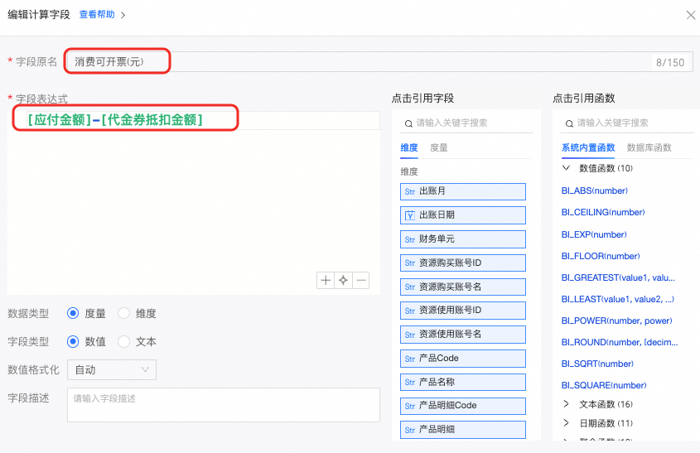700x453 pixels.
Task: Collapse the 数值函数 (10) group
Action: tap(566, 168)
